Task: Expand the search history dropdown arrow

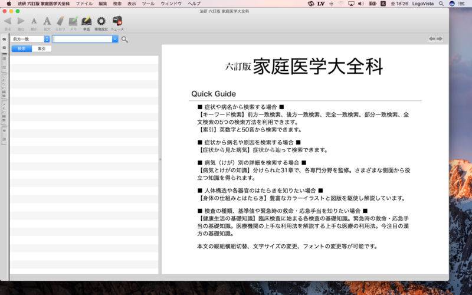Action: (x=115, y=39)
